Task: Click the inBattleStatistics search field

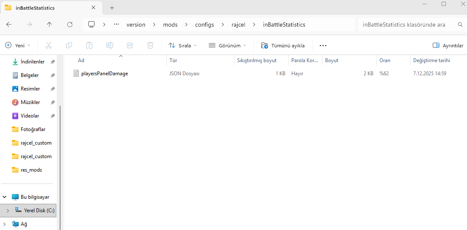Action: (x=406, y=25)
